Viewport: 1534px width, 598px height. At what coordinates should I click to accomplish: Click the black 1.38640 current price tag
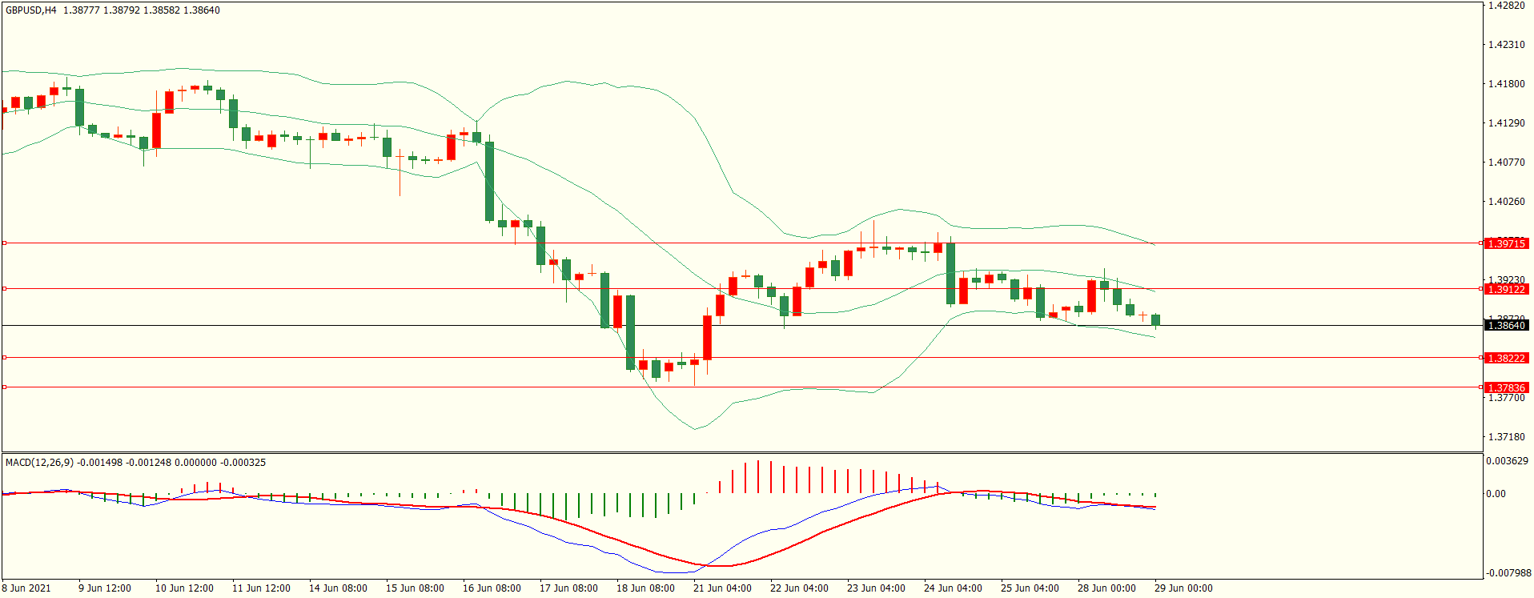(x=1506, y=325)
